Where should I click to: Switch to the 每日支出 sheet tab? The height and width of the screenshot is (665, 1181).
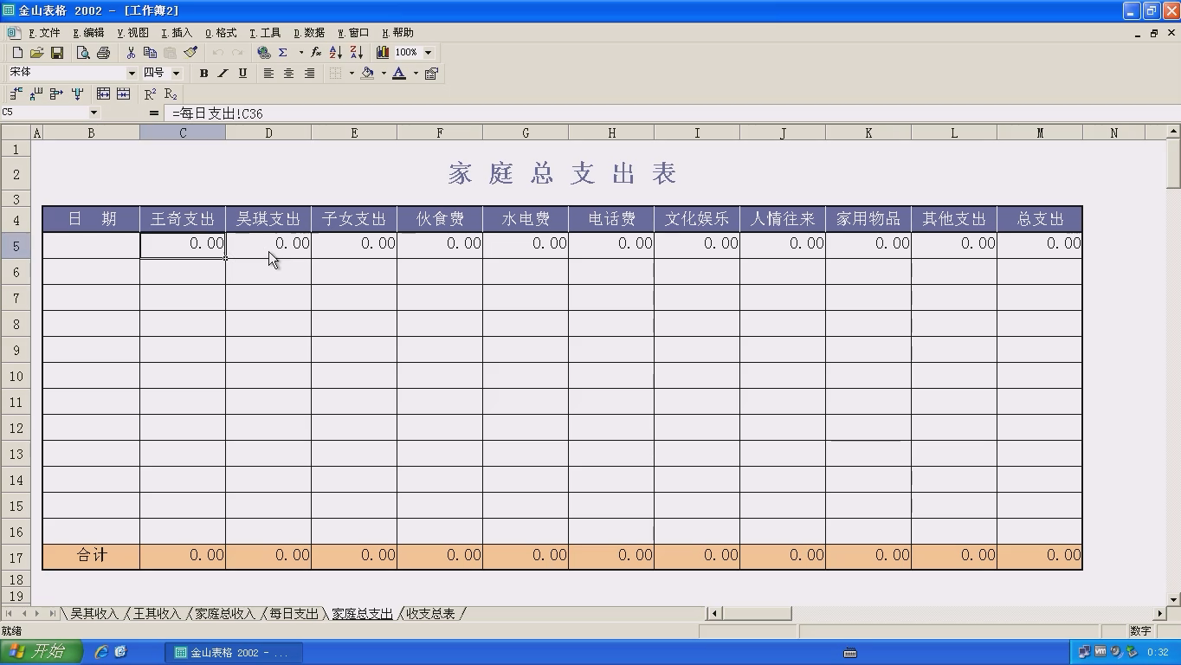(x=294, y=614)
